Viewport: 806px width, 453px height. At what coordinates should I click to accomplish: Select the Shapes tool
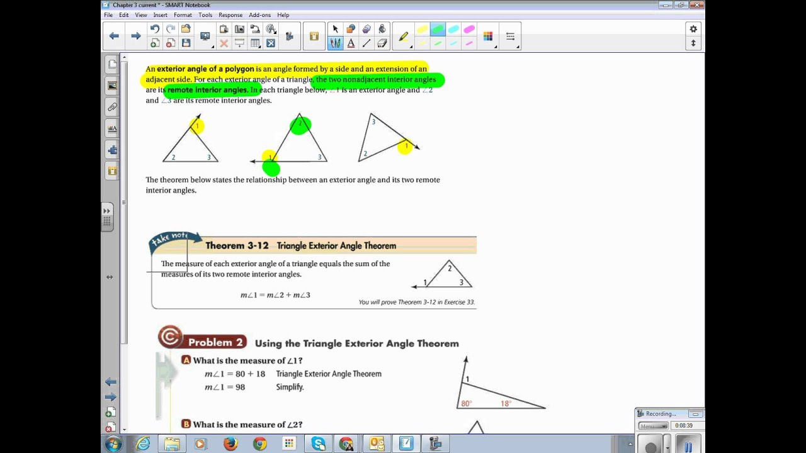coord(351,29)
